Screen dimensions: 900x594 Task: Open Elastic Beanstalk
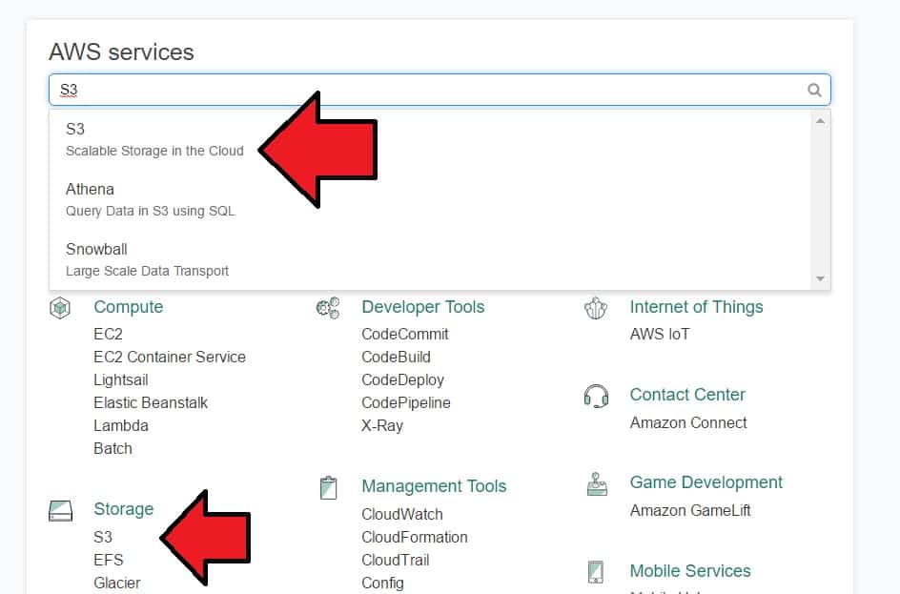[151, 403]
